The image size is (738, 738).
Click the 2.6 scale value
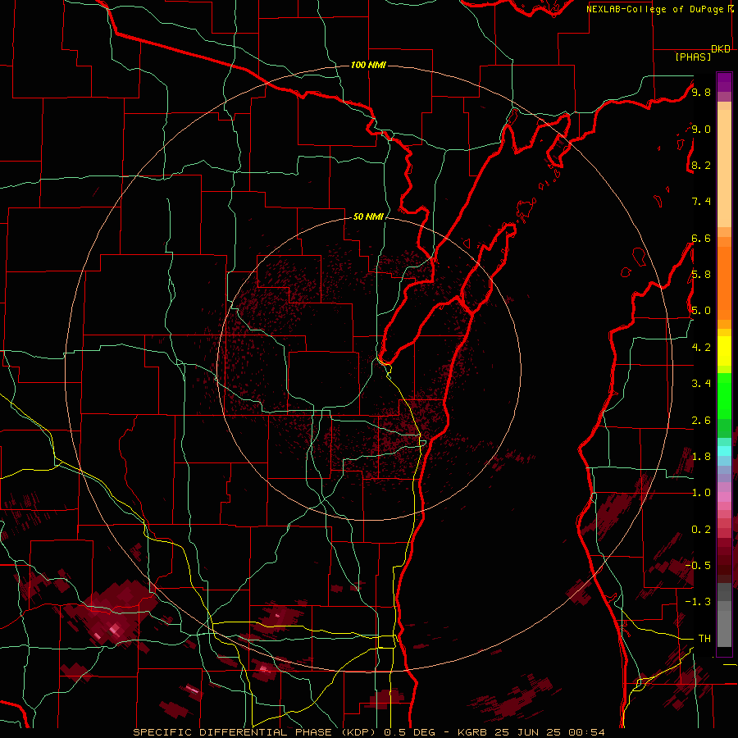(701, 421)
